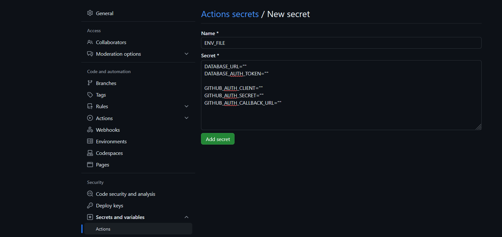This screenshot has width=502, height=237.
Task: Click inside the Secret textarea
Action: pos(341,95)
